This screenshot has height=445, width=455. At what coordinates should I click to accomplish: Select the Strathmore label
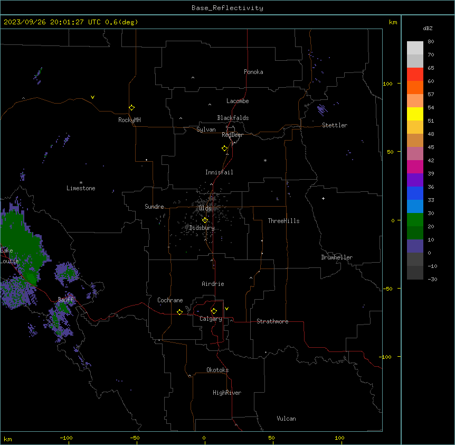click(272, 321)
